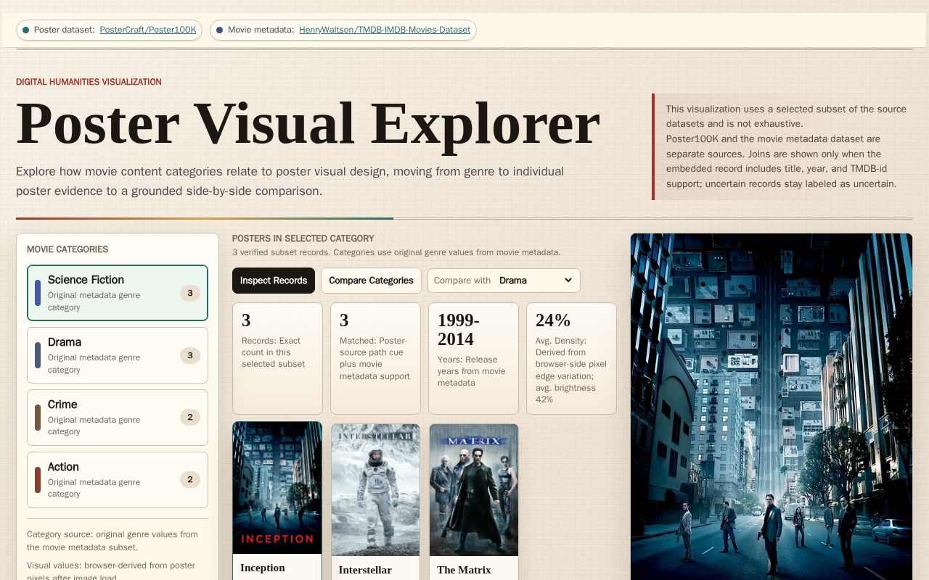Click the Interstellar title under its poster
Image resolution: width=929 pixels, height=580 pixels.
[365, 570]
